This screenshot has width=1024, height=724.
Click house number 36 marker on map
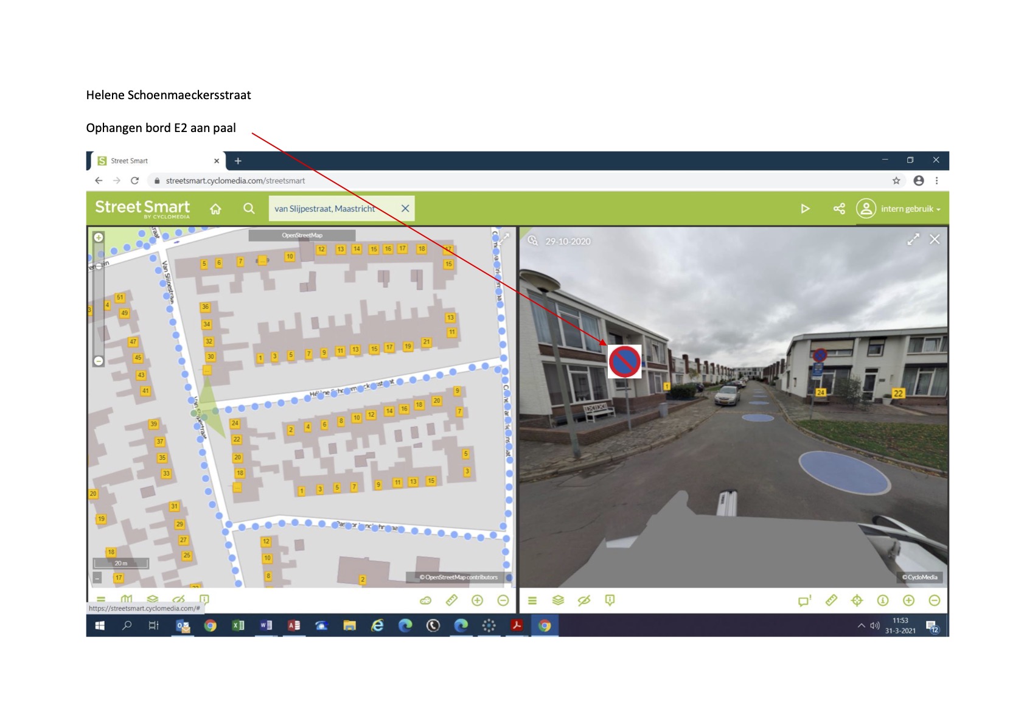coord(206,307)
